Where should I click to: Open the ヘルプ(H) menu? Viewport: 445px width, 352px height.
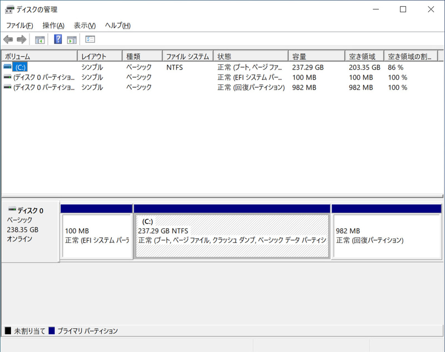pos(118,26)
